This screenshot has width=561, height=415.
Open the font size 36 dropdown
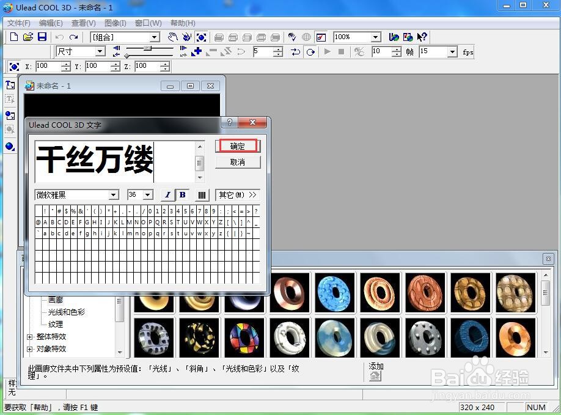(x=148, y=195)
